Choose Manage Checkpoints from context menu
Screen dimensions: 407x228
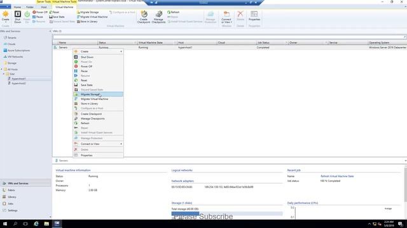[98, 118]
